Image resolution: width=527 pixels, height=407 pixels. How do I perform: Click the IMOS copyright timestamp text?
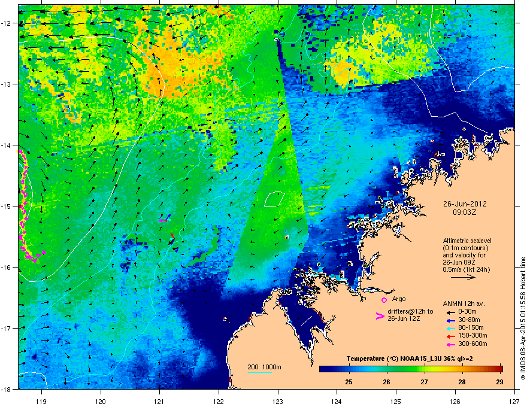523,318
